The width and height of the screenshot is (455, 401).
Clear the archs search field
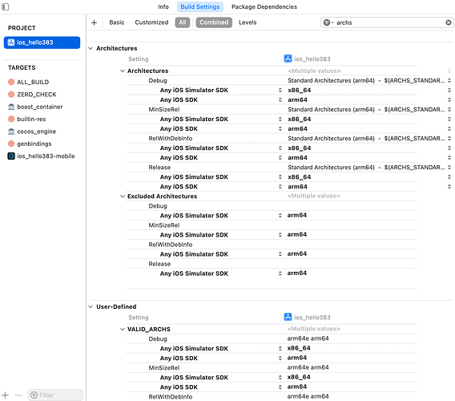pos(449,22)
